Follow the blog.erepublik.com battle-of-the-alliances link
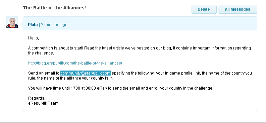This screenshot has height=123, width=266. (x=75, y=63)
